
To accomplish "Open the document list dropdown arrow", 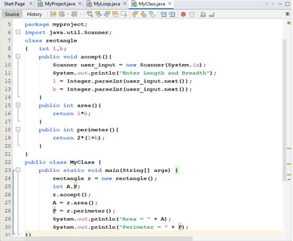I will coord(280,4).
